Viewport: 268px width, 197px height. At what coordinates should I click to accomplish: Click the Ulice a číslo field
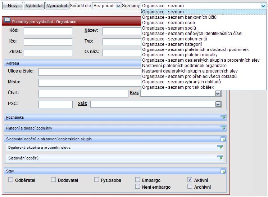pos(90,72)
